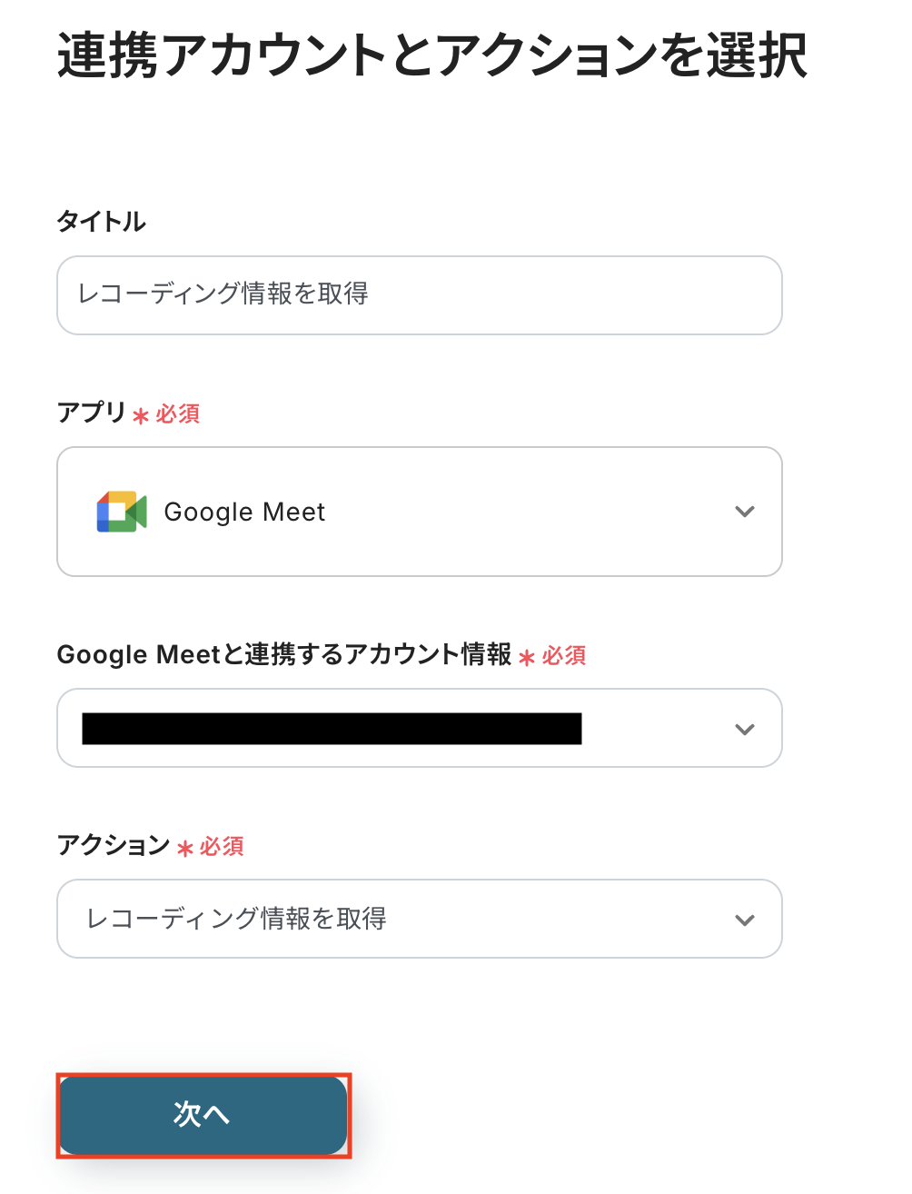This screenshot has width=912, height=1194.
Task: Click the blacked-out account name
Action: pyautogui.click(x=332, y=729)
